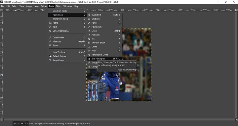Click the horizontal ruler above canvas
Screen dimensions: 238x126
[119, 10]
